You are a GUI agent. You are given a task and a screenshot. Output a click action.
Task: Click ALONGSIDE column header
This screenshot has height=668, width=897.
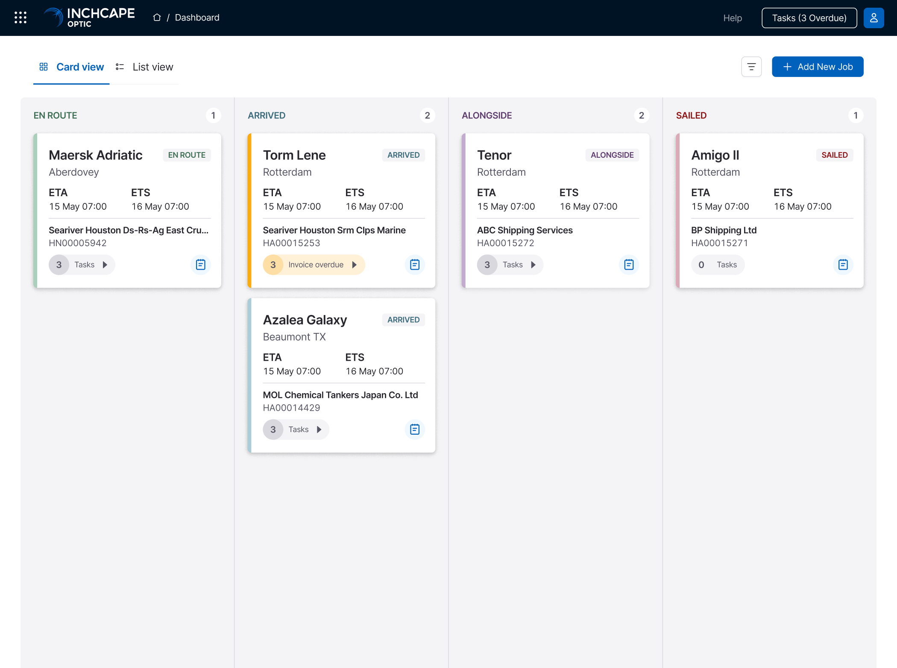coord(487,115)
